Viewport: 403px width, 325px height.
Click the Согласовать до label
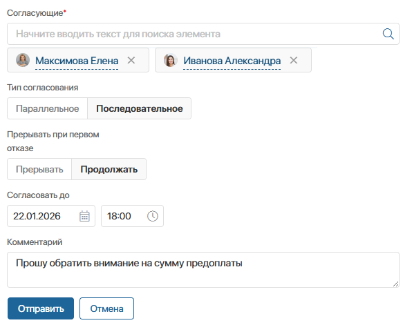pyautogui.click(x=38, y=195)
